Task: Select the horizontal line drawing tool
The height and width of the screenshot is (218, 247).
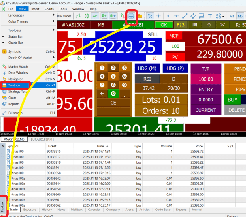Action: [x=176, y=16]
